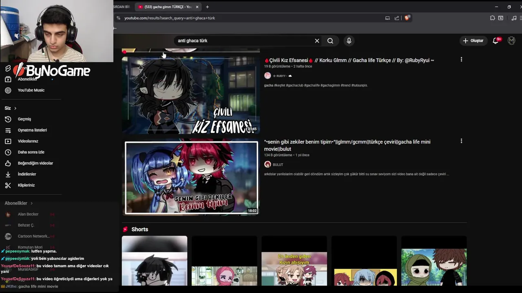Open the 'En önden giden Kızın abisiyim' short
This screenshot has width=522, height=293.
pos(294,261)
